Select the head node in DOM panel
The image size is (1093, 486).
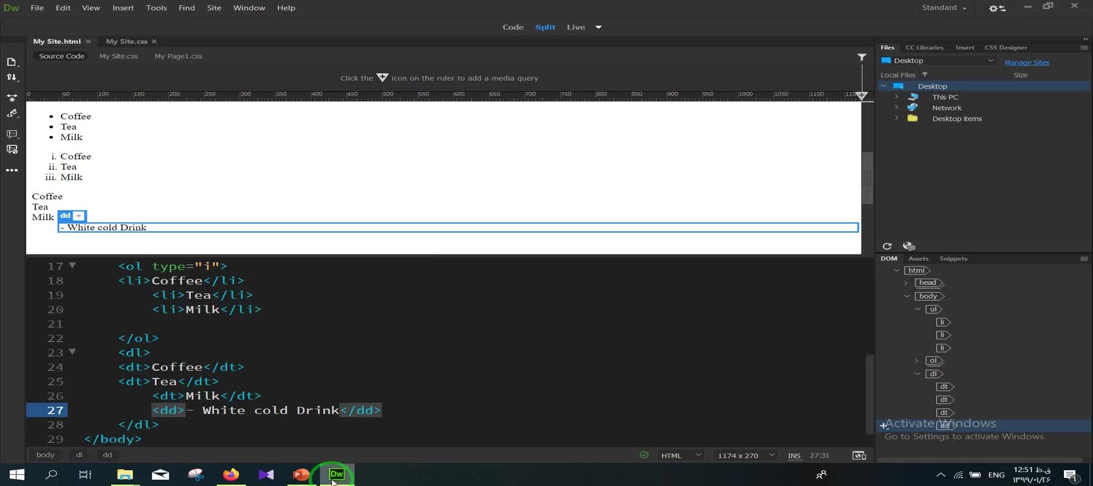click(x=928, y=282)
